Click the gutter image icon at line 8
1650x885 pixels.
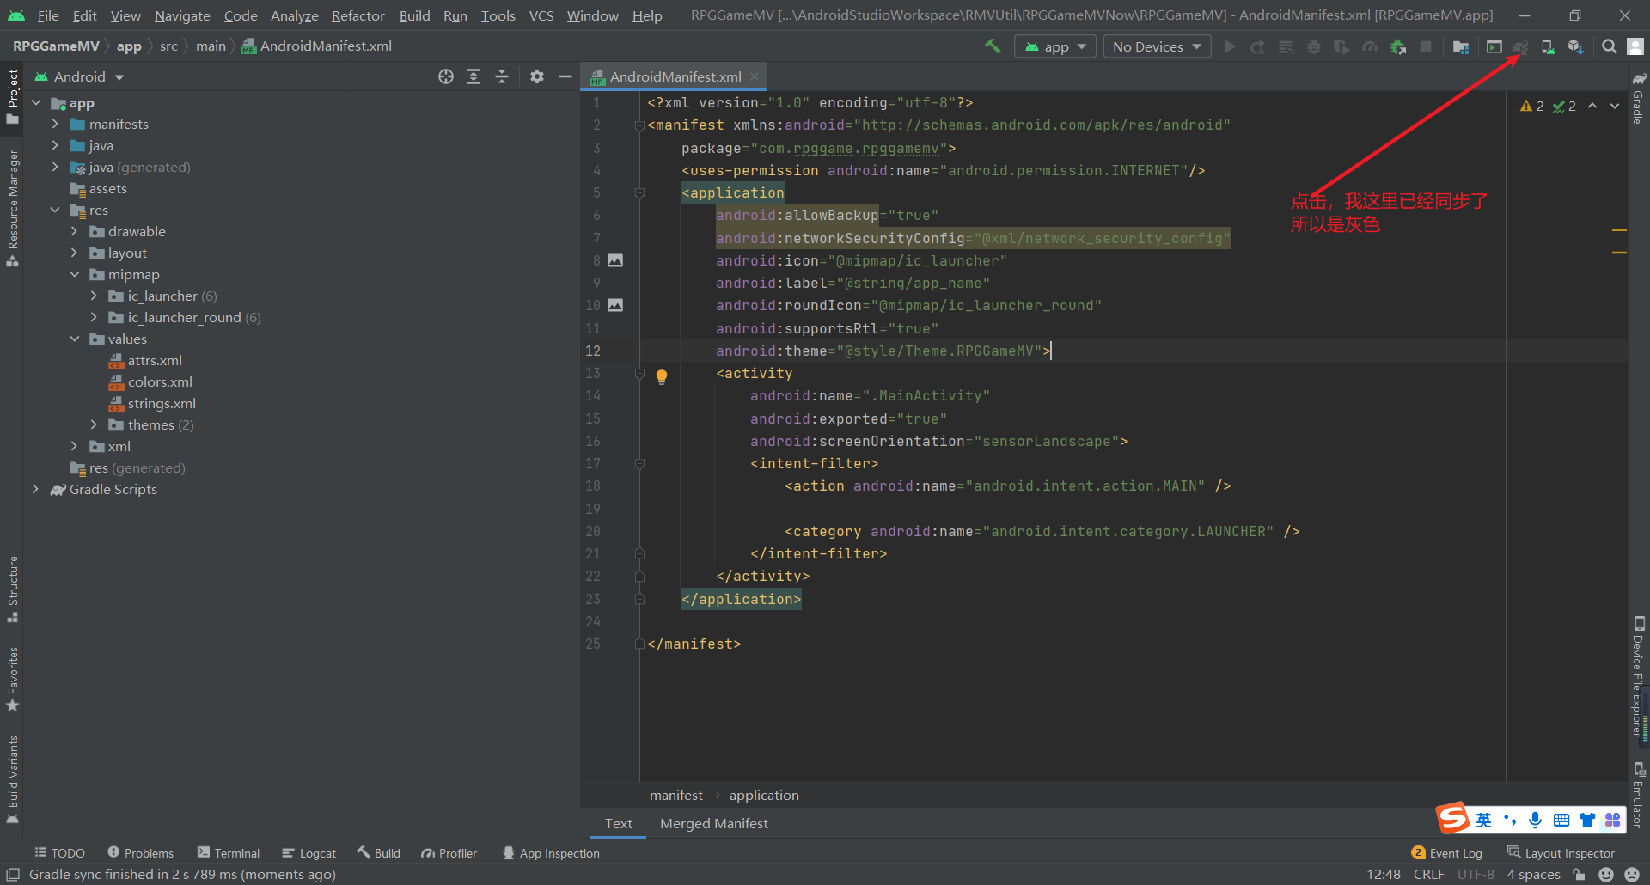(x=615, y=260)
